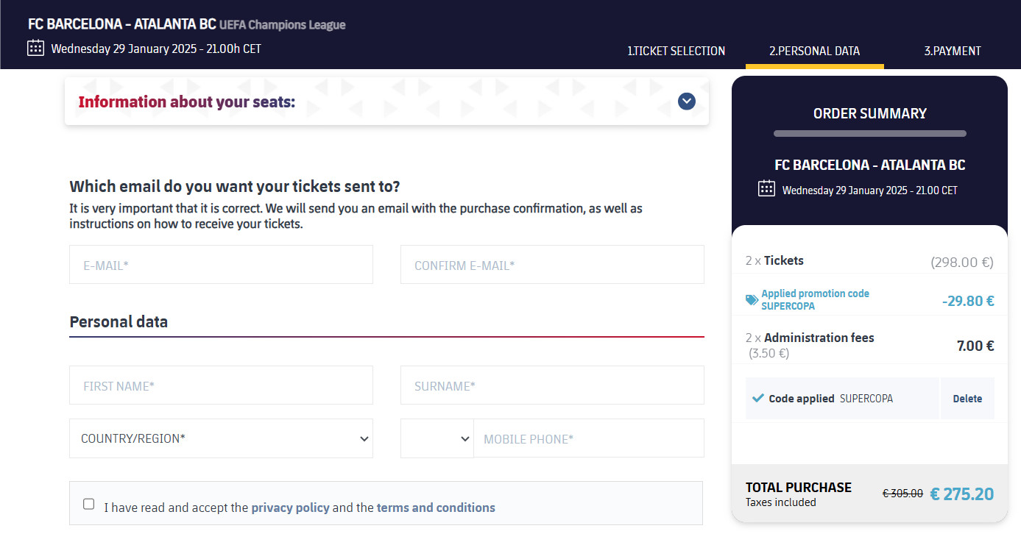Expand seat information with the round chevron

pyautogui.click(x=686, y=102)
